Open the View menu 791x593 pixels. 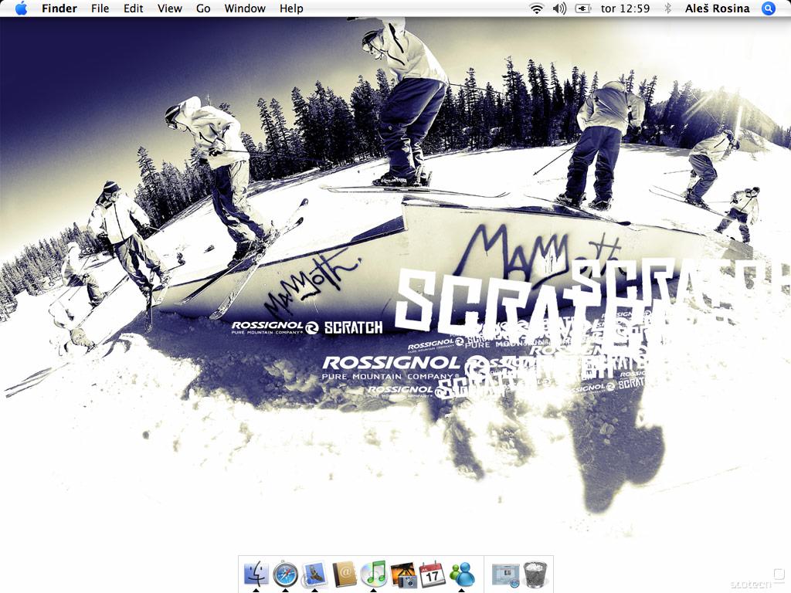point(169,8)
